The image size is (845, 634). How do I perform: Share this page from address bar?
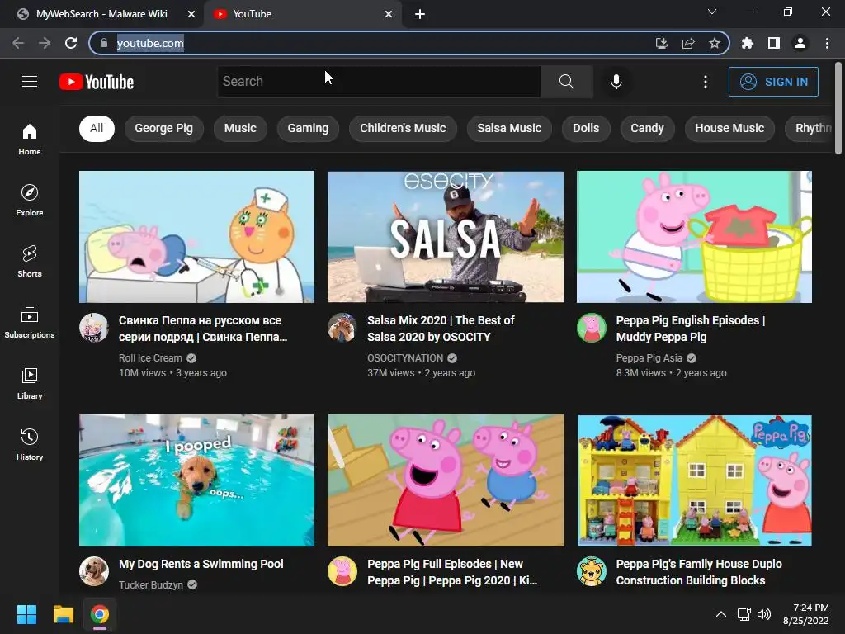click(688, 43)
